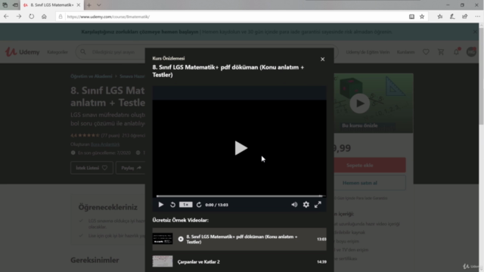This screenshot has height=272, width=484.
Task: Open the video settings gear
Action: 306,205
